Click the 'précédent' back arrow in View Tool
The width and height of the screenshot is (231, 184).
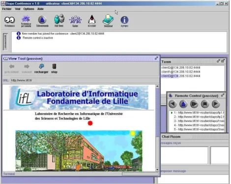pyautogui.click(x=11, y=69)
